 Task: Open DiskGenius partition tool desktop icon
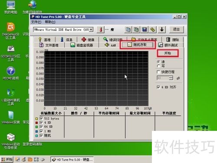point(10,31)
